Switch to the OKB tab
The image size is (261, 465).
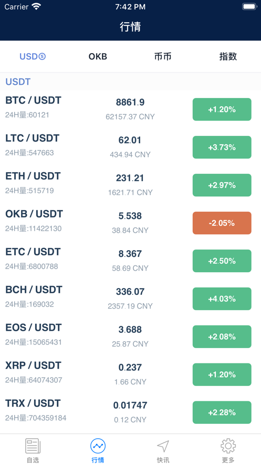98,56
